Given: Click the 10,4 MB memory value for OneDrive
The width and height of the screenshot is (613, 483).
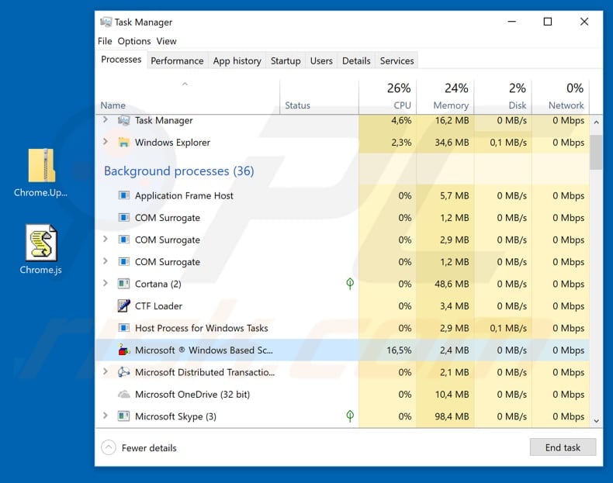Looking at the screenshot, I should (452, 395).
